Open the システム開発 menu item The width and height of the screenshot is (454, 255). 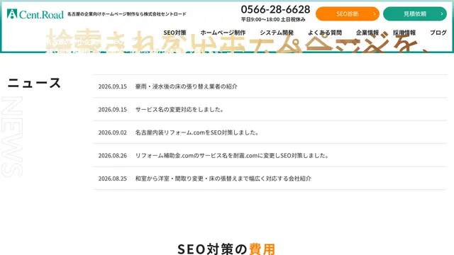[x=277, y=33]
